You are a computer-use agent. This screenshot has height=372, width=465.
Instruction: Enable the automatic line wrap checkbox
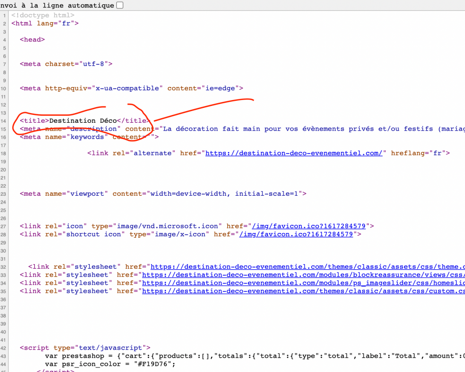[120, 5]
